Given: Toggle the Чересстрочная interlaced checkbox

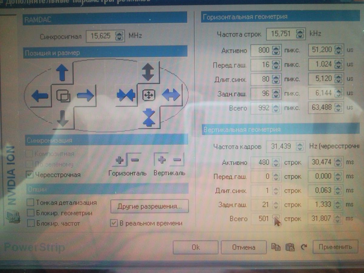Looking at the screenshot, I should pyautogui.click(x=30, y=174).
